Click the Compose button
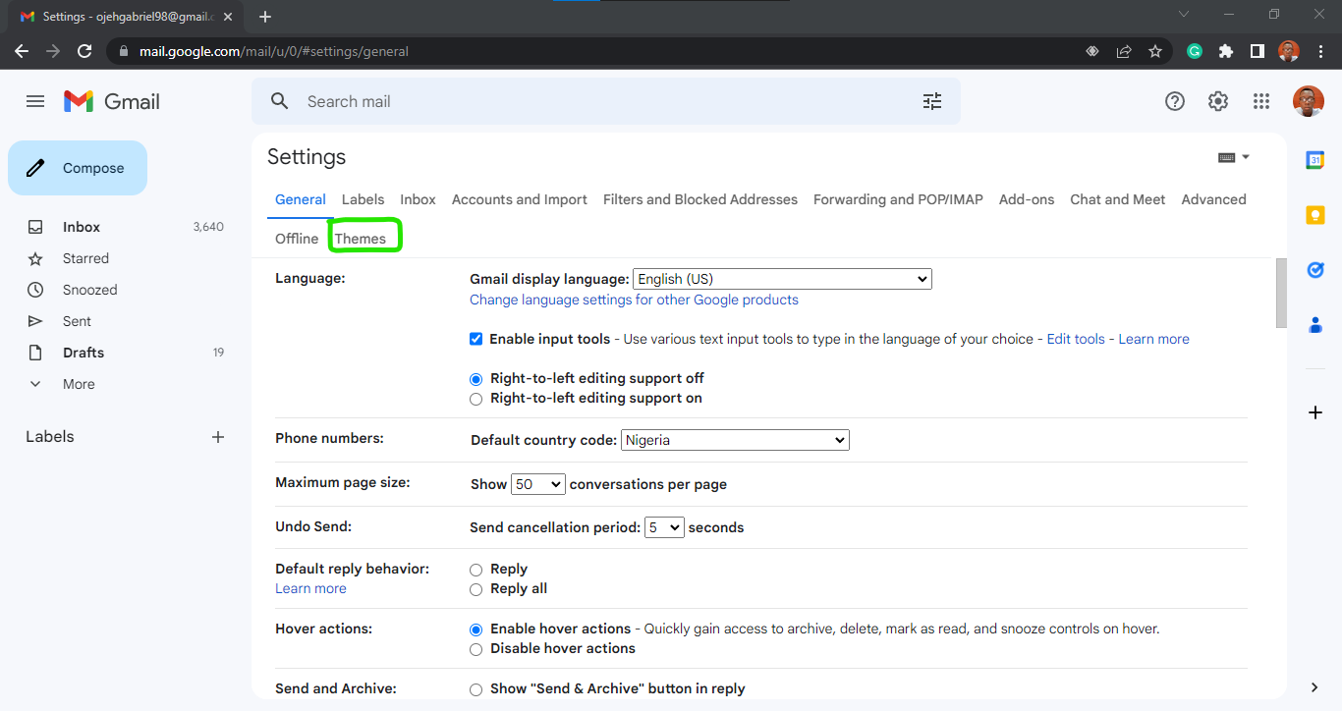1342x711 pixels. (x=77, y=167)
